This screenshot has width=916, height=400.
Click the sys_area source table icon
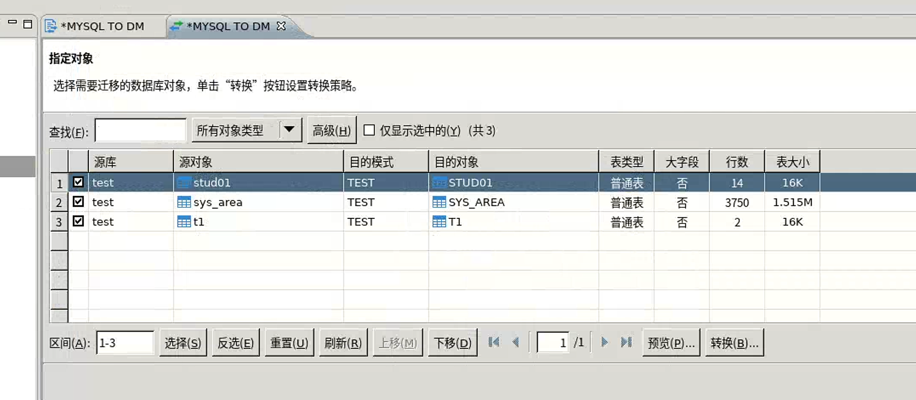(x=184, y=202)
